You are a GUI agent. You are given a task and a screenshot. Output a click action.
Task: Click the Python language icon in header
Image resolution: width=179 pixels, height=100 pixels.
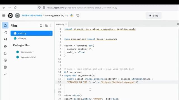[x=72, y=16]
